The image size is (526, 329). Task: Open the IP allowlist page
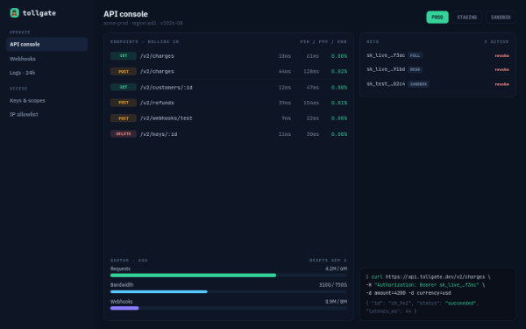46,114
